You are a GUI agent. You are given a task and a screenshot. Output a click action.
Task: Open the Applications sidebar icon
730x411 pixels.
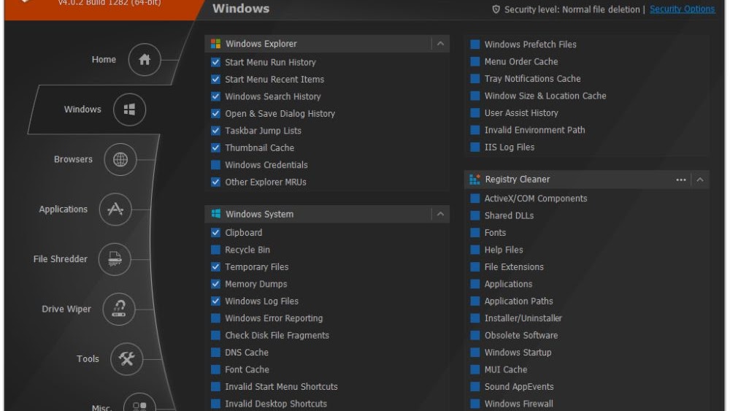click(115, 210)
